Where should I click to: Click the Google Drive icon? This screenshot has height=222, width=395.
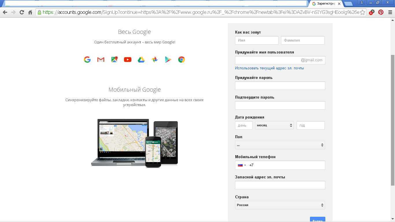pos(141,60)
